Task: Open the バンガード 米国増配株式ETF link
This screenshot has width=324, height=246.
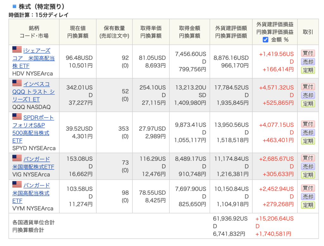Action: click(x=33, y=163)
